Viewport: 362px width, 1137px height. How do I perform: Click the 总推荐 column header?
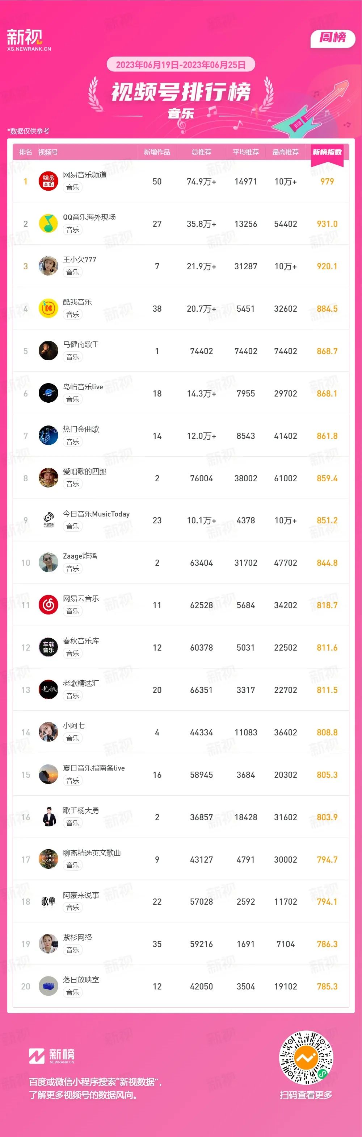[x=202, y=152]
